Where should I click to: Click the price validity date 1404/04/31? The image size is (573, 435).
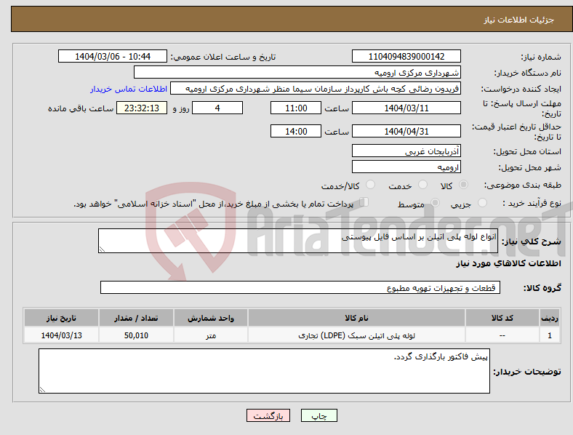pos(406,131)
